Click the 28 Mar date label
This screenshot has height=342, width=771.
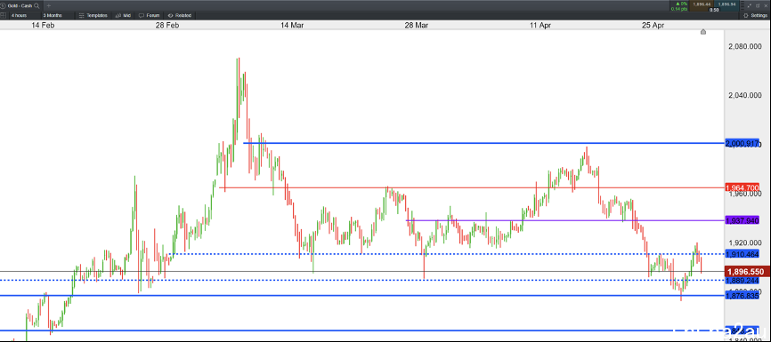[416, 25]
